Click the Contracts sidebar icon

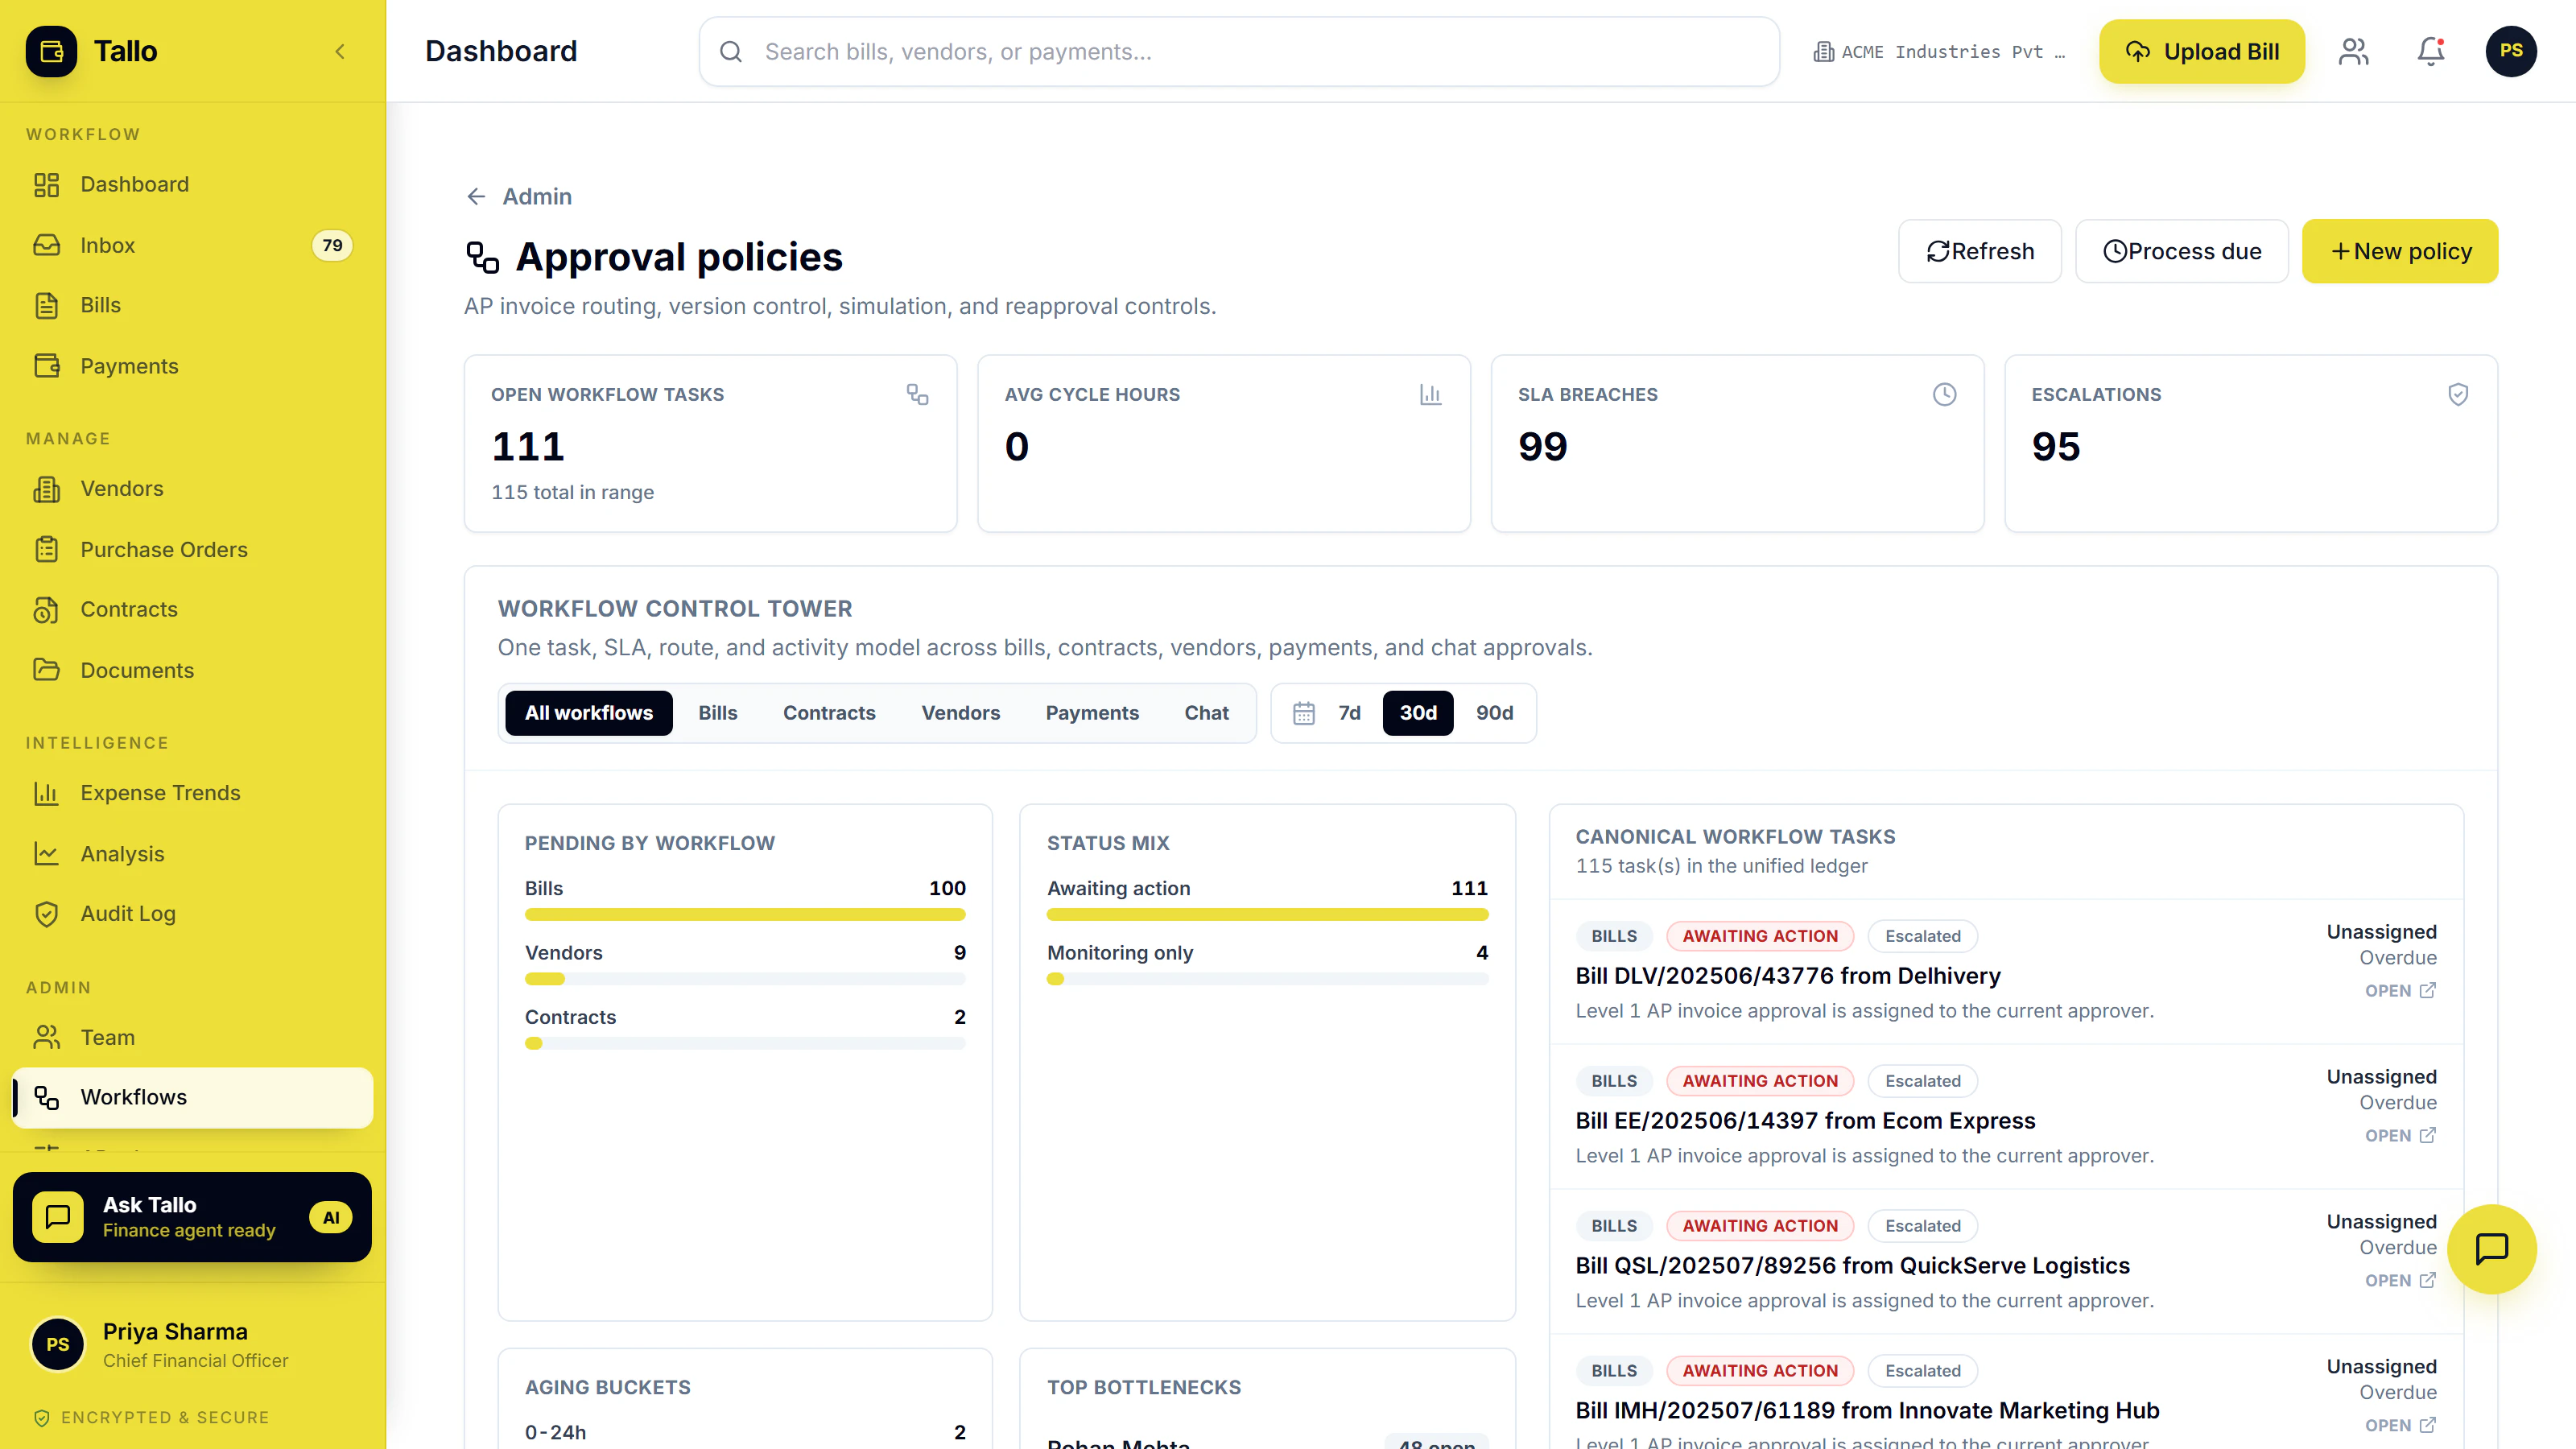click(46, 609)
